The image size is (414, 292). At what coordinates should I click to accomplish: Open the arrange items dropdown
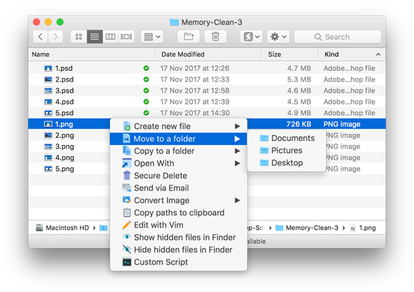click(152, 37)
